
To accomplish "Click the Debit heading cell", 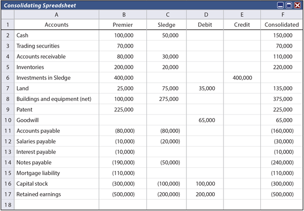I will click(205, 25).
